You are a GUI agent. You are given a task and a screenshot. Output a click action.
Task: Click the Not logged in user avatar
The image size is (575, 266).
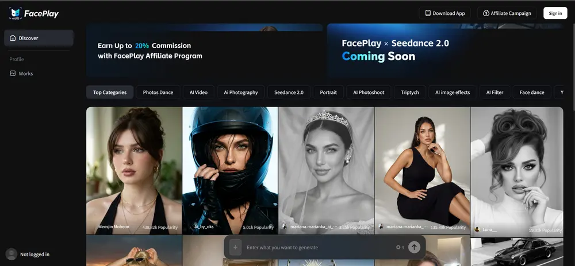point(11,255)
